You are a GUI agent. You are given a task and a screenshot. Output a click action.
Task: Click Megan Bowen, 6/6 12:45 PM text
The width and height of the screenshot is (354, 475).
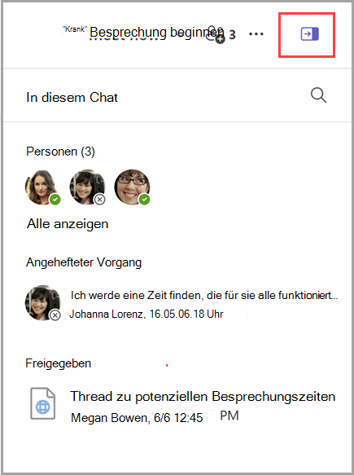pyautogui.click(x=155, y=417)
